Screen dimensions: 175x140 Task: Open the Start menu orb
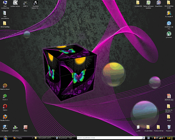tap(5, 138)
